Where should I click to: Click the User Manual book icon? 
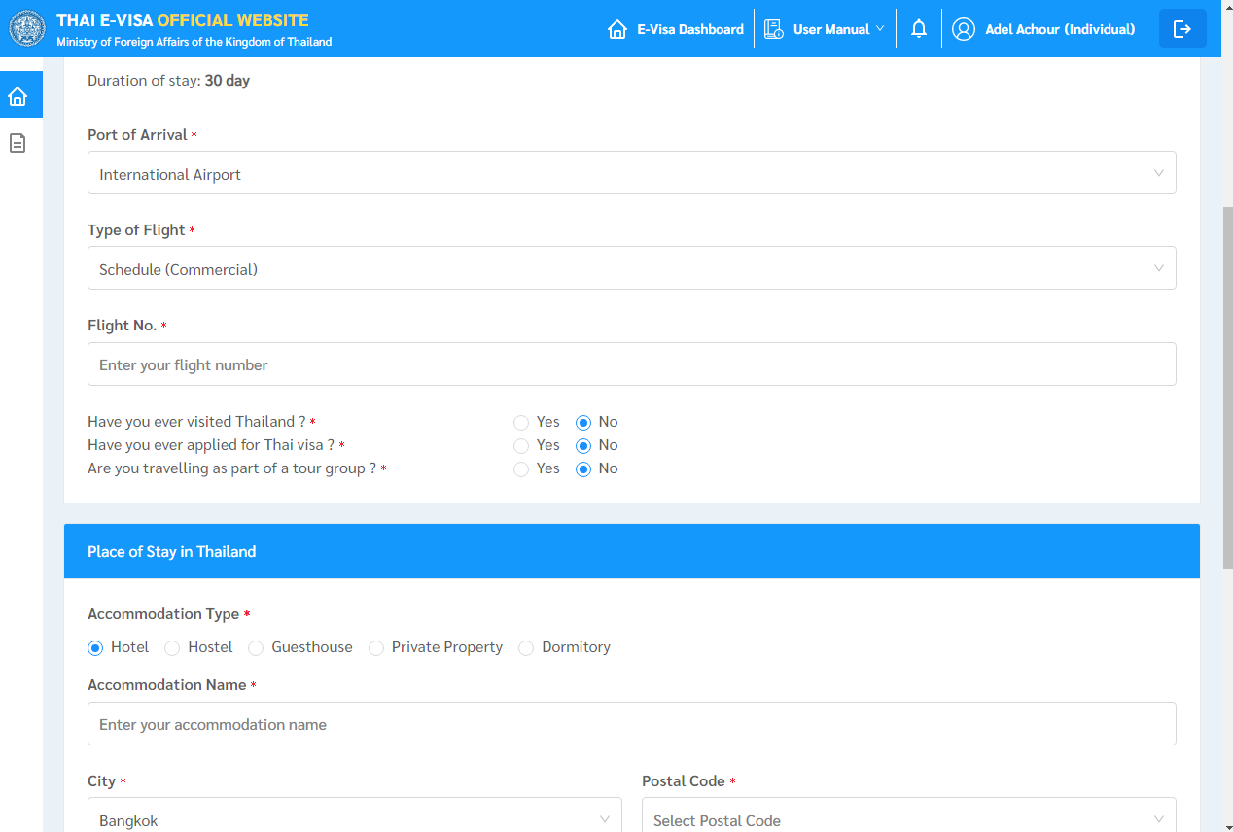click(774, 29)
